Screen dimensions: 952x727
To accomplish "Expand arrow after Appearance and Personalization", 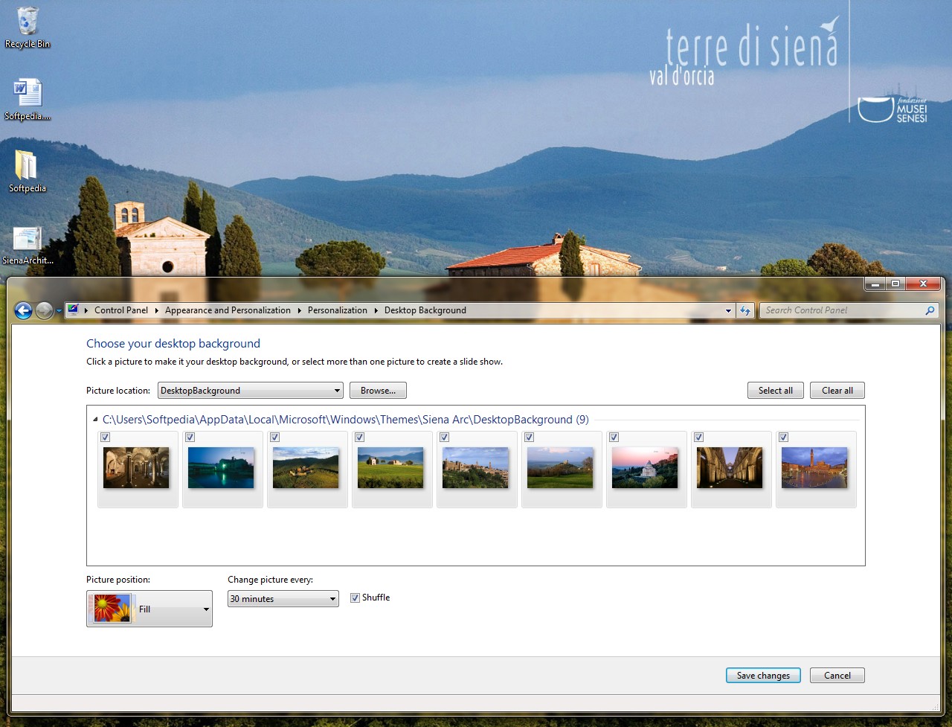I will click(300, 310).
